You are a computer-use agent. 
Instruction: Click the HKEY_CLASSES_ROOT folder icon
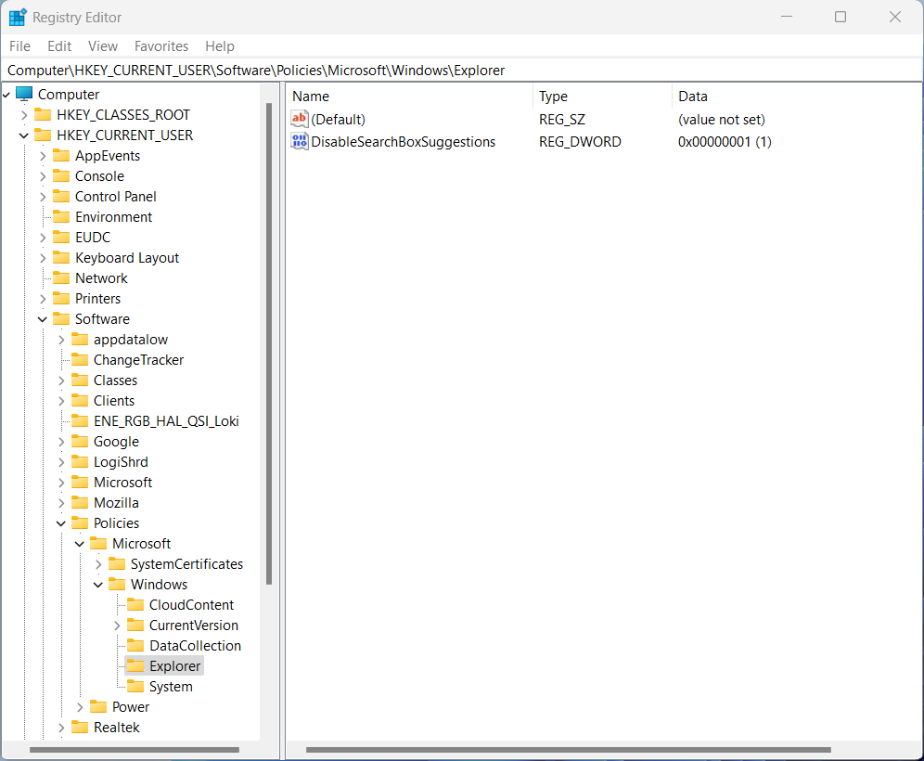pyautogui.click(x=43, y=115)
